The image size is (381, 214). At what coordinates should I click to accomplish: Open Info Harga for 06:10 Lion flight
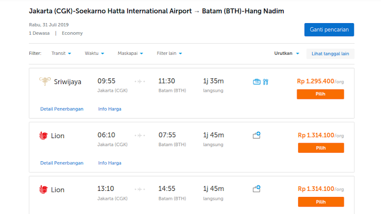pos(109,163)
